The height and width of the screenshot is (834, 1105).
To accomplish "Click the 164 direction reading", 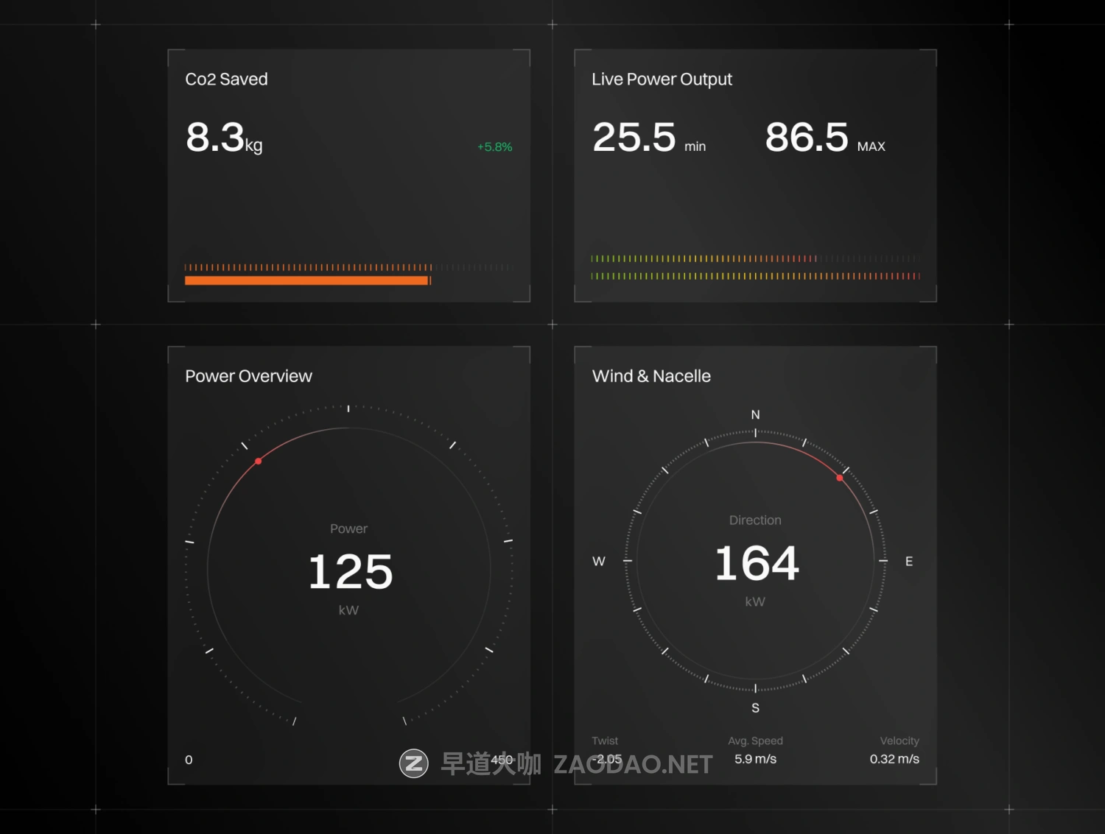I will tap(757, 564).
